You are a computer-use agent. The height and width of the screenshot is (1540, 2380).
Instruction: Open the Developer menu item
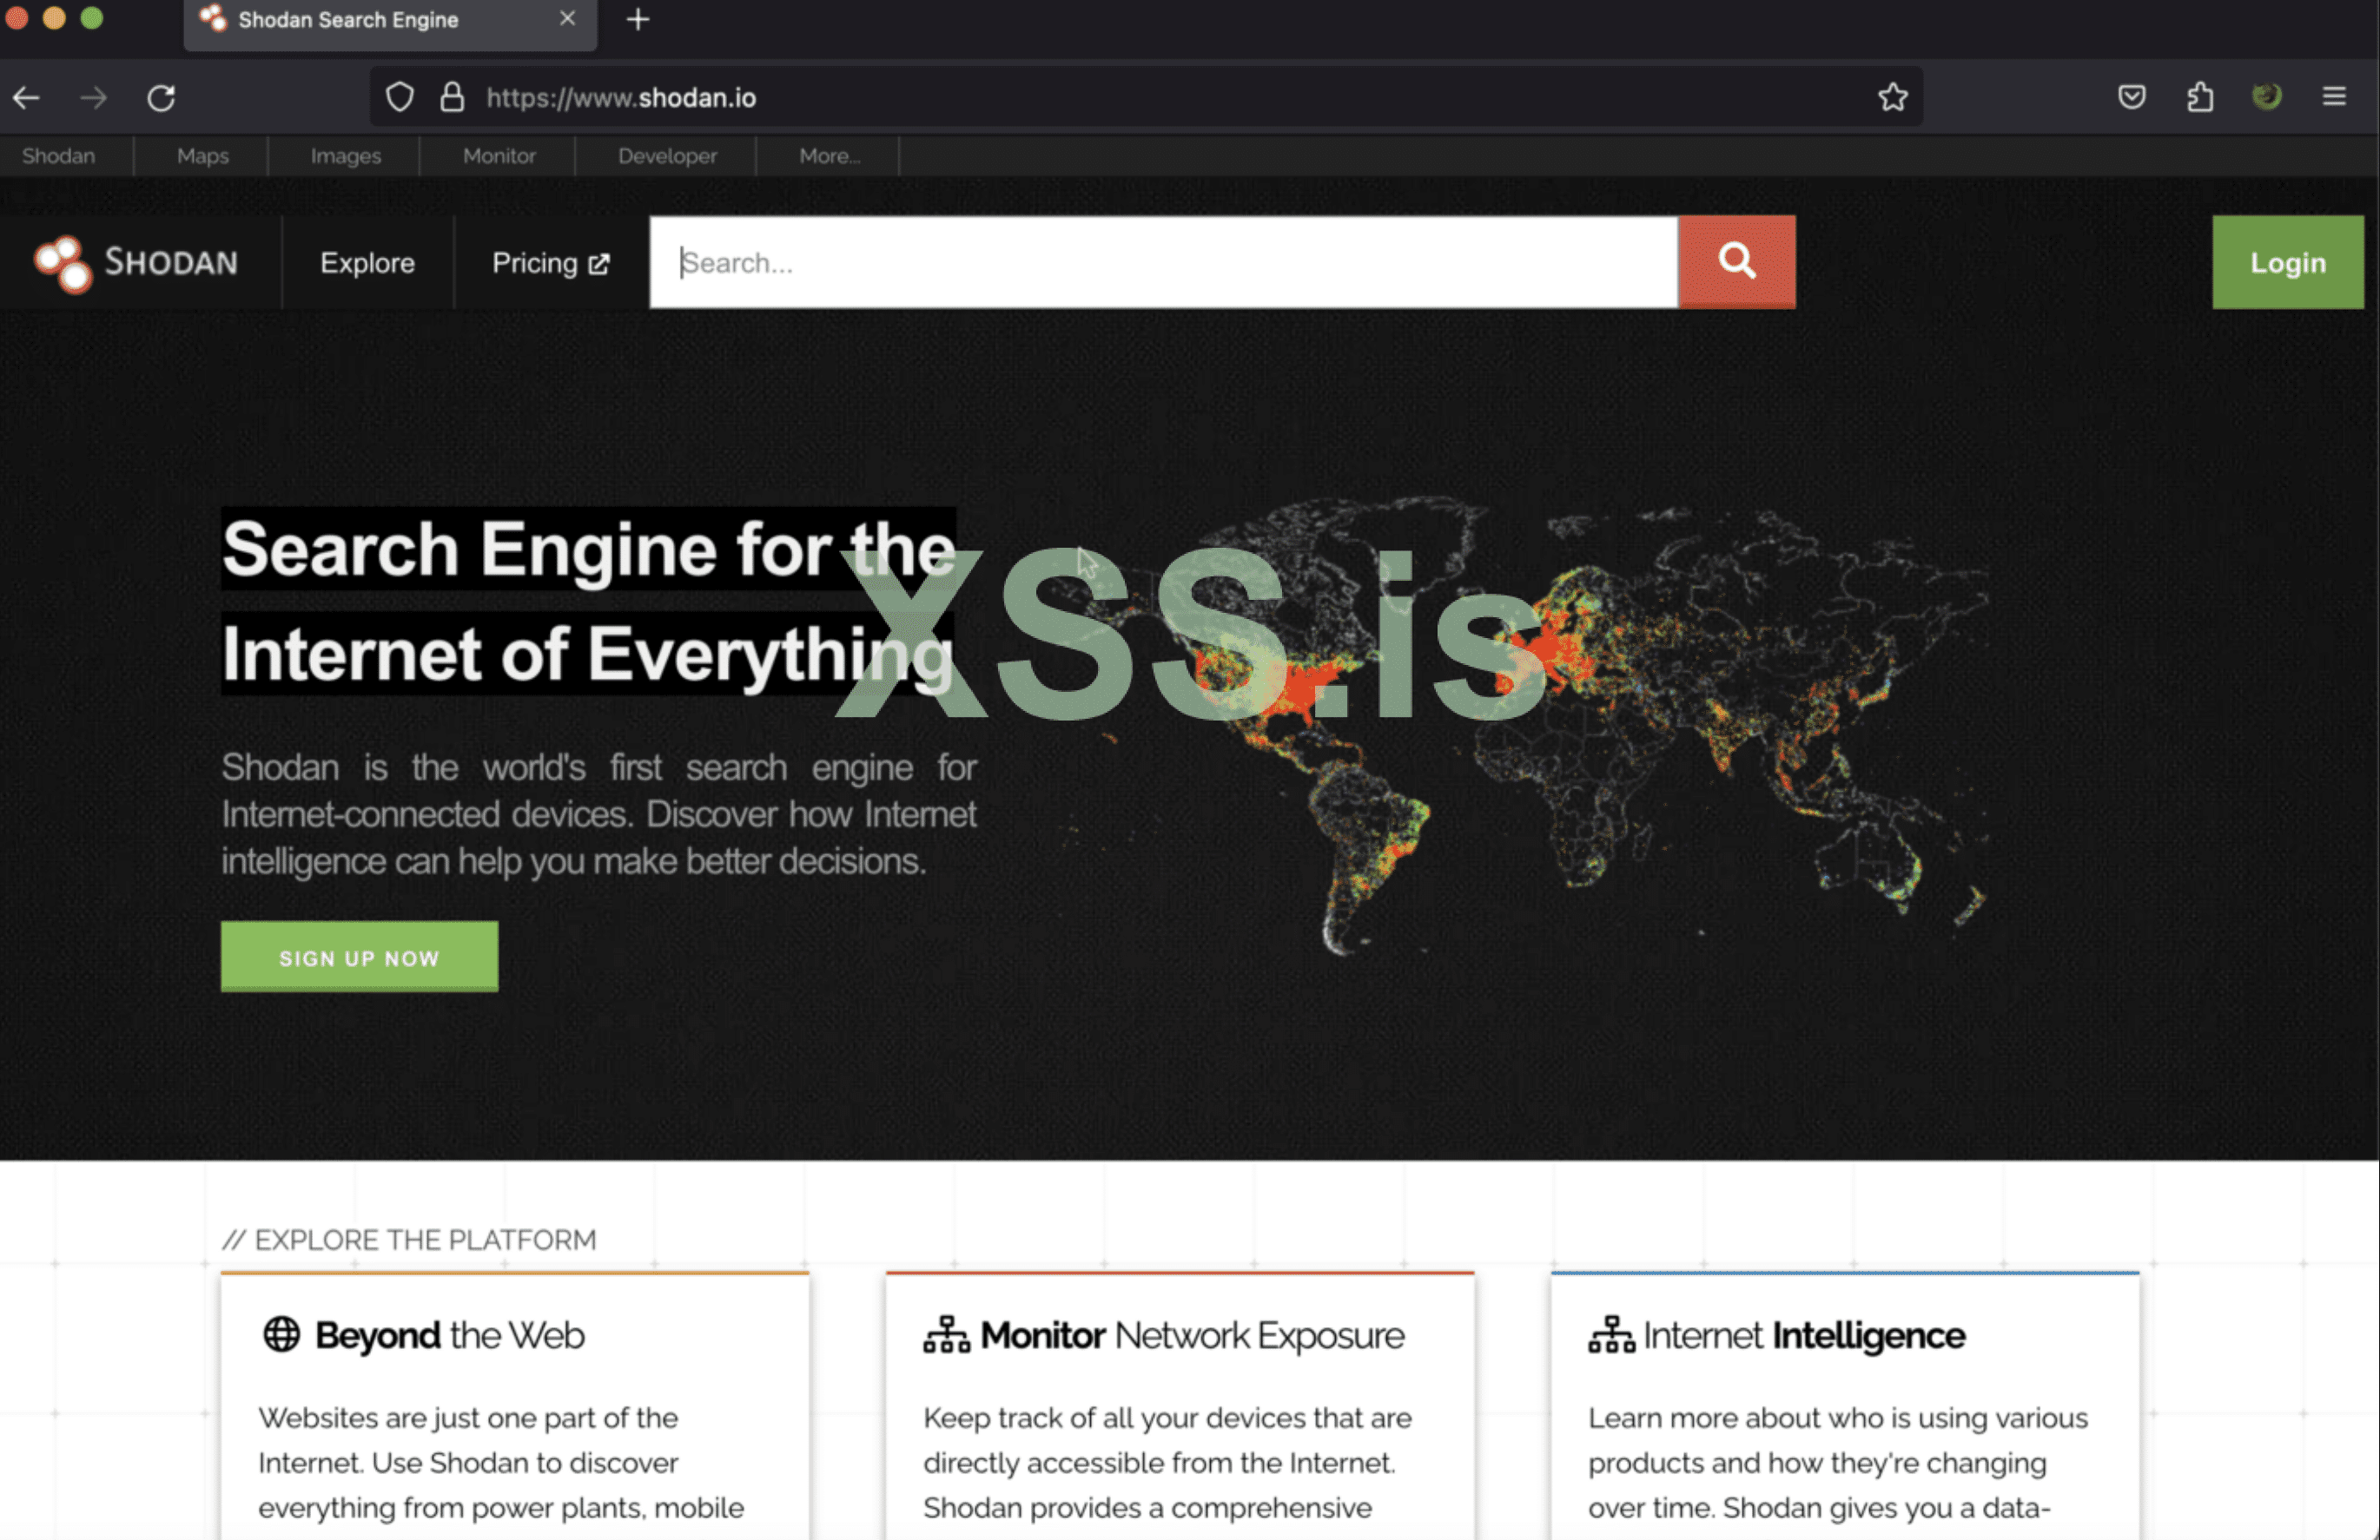[x=667, y=156]
